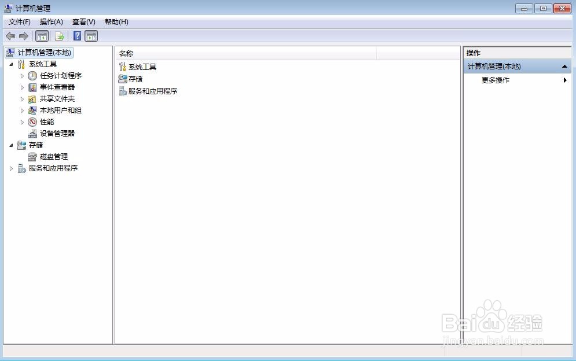Click the 性能 gauge icon

click(x=32, y=122)
